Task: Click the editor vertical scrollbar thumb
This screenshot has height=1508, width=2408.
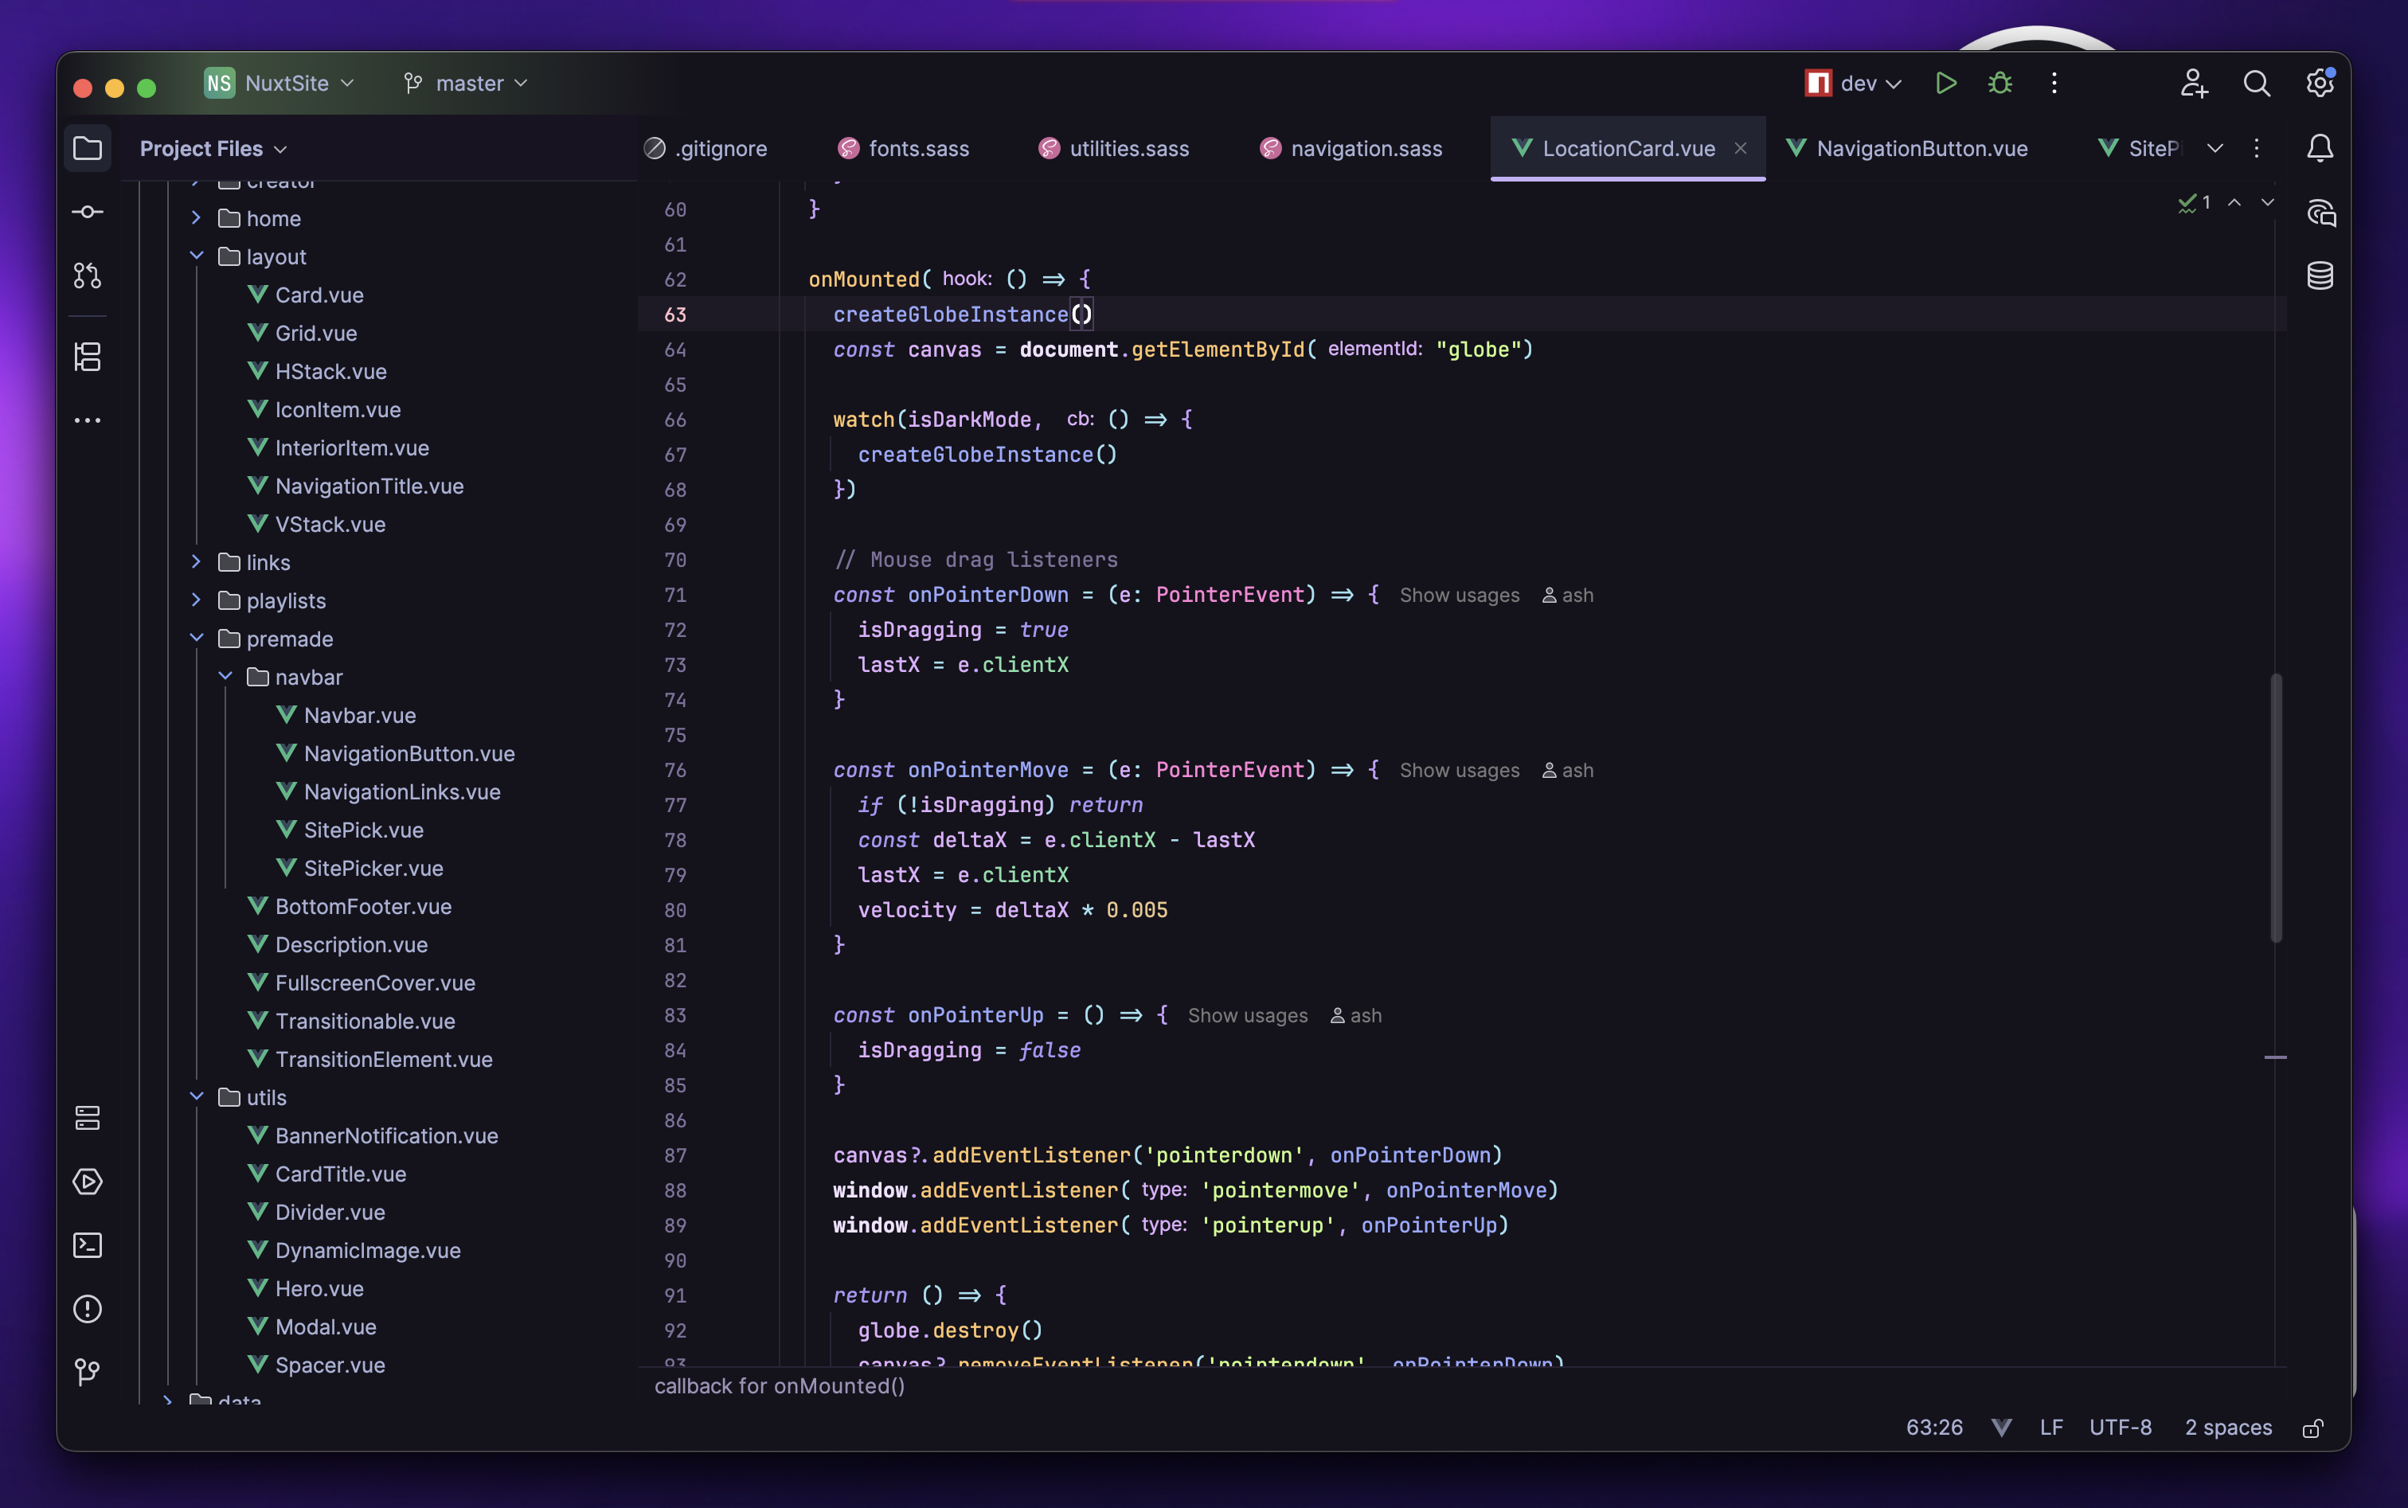Action: [2277, 808]
